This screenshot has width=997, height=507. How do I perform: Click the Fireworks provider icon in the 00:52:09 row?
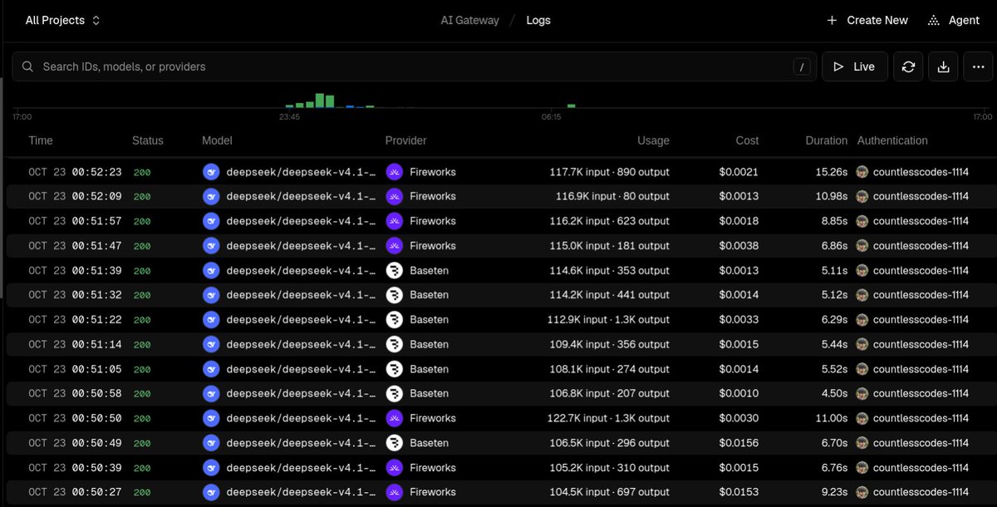(x=394, y=196)
